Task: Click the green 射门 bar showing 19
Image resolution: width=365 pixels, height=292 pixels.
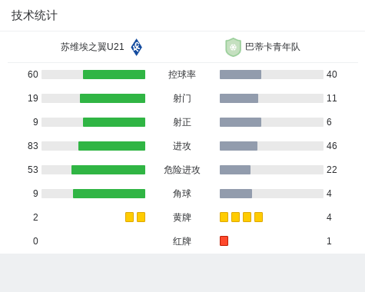Action: (x=112, y=98)
